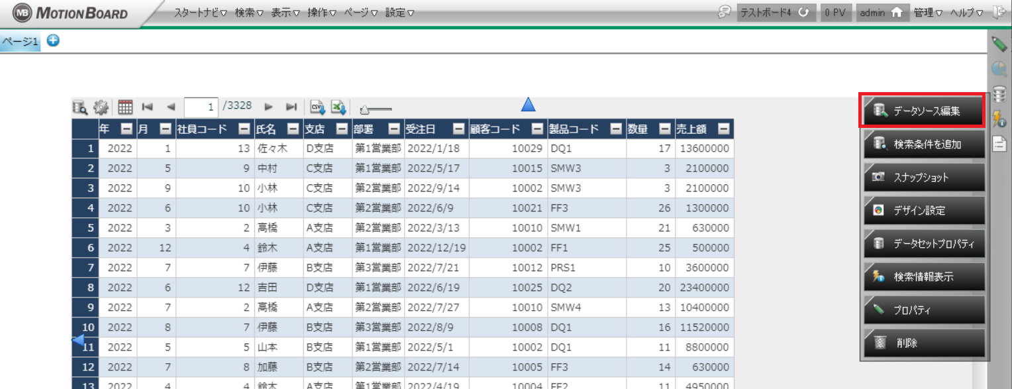Click the page number input field
1012x389 pixels.
point(201,107)
